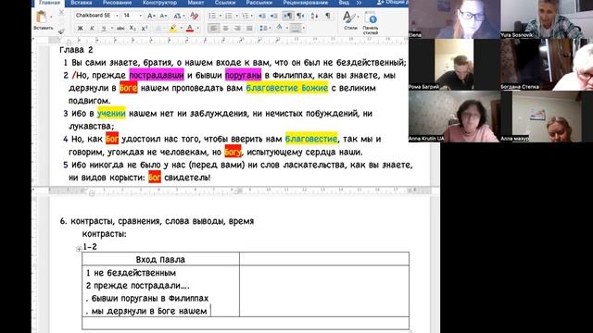Viewport: 593px width, 333px height.
Task: Toggle subscript X₂ formatting
Action: pos(132,29)
